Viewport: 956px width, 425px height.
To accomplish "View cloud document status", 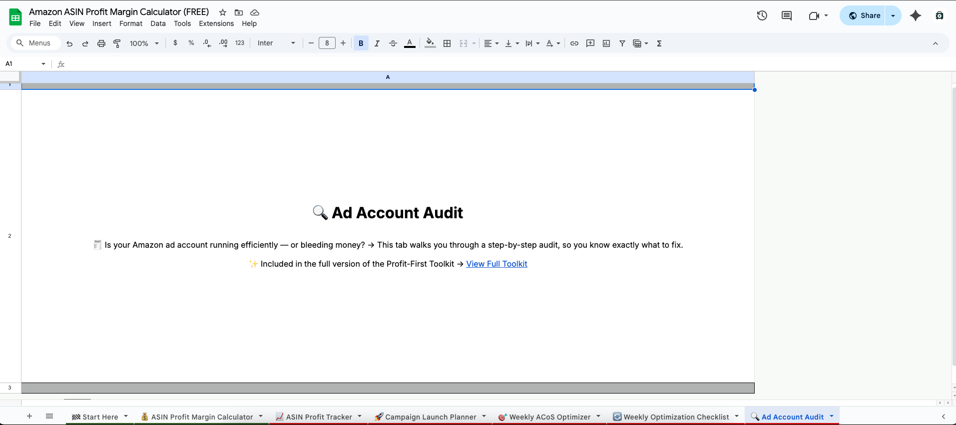I will tap(255, 12).
